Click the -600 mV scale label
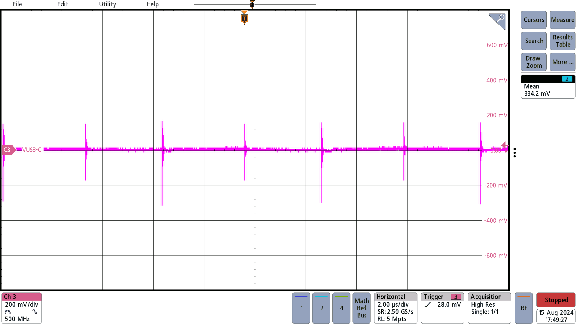 496,255
